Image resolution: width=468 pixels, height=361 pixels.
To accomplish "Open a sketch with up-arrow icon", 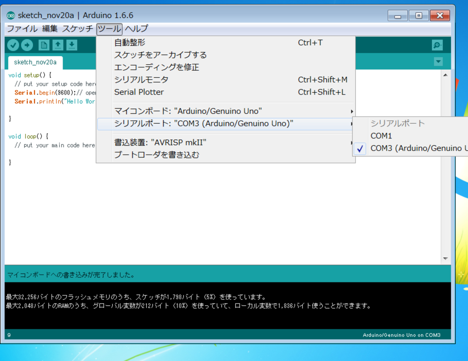I will [58, 45].
